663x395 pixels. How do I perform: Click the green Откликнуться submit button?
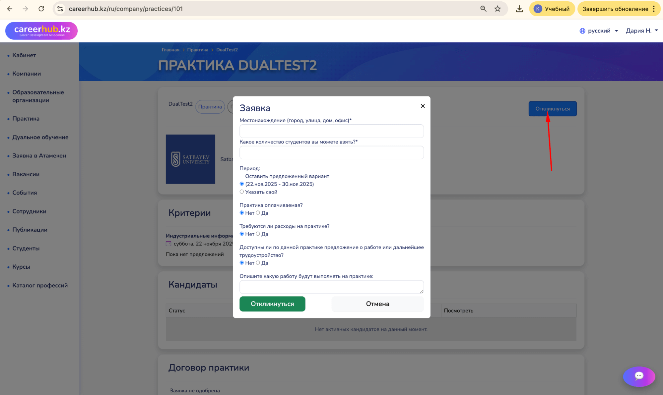272,304
